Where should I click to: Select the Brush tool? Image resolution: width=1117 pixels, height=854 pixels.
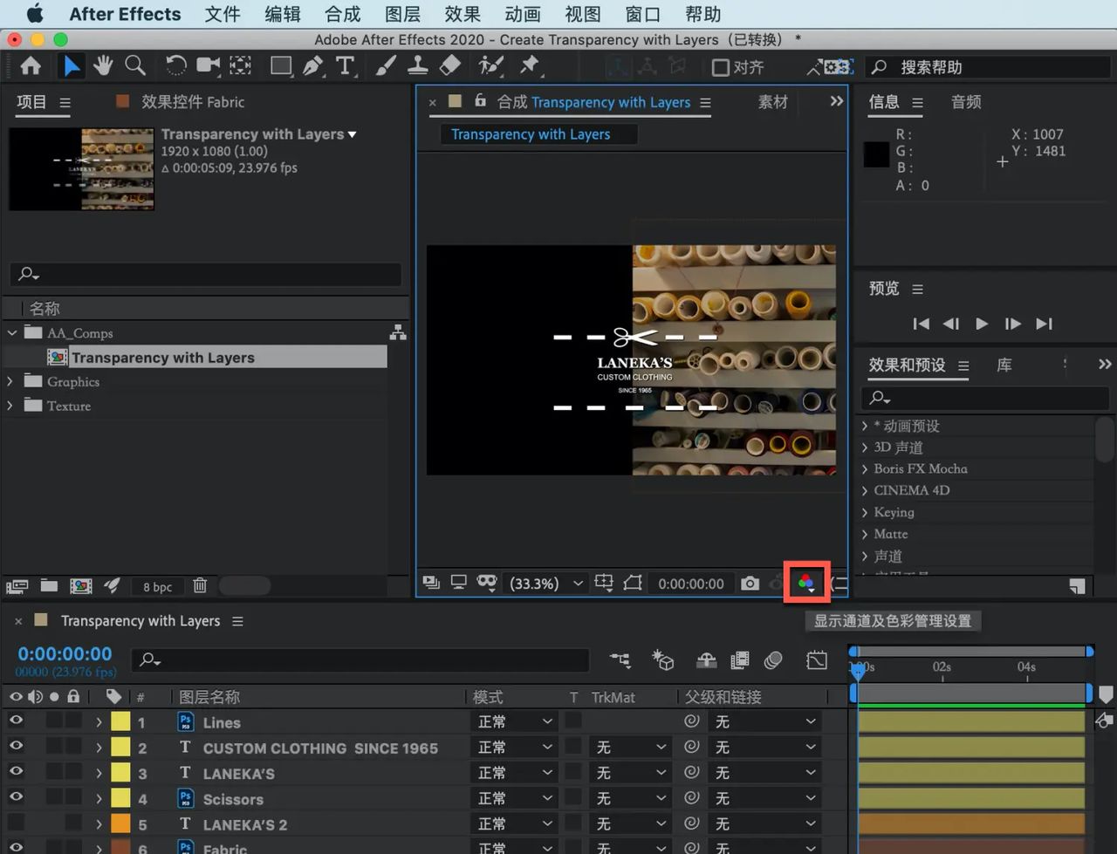coord(385,65)
